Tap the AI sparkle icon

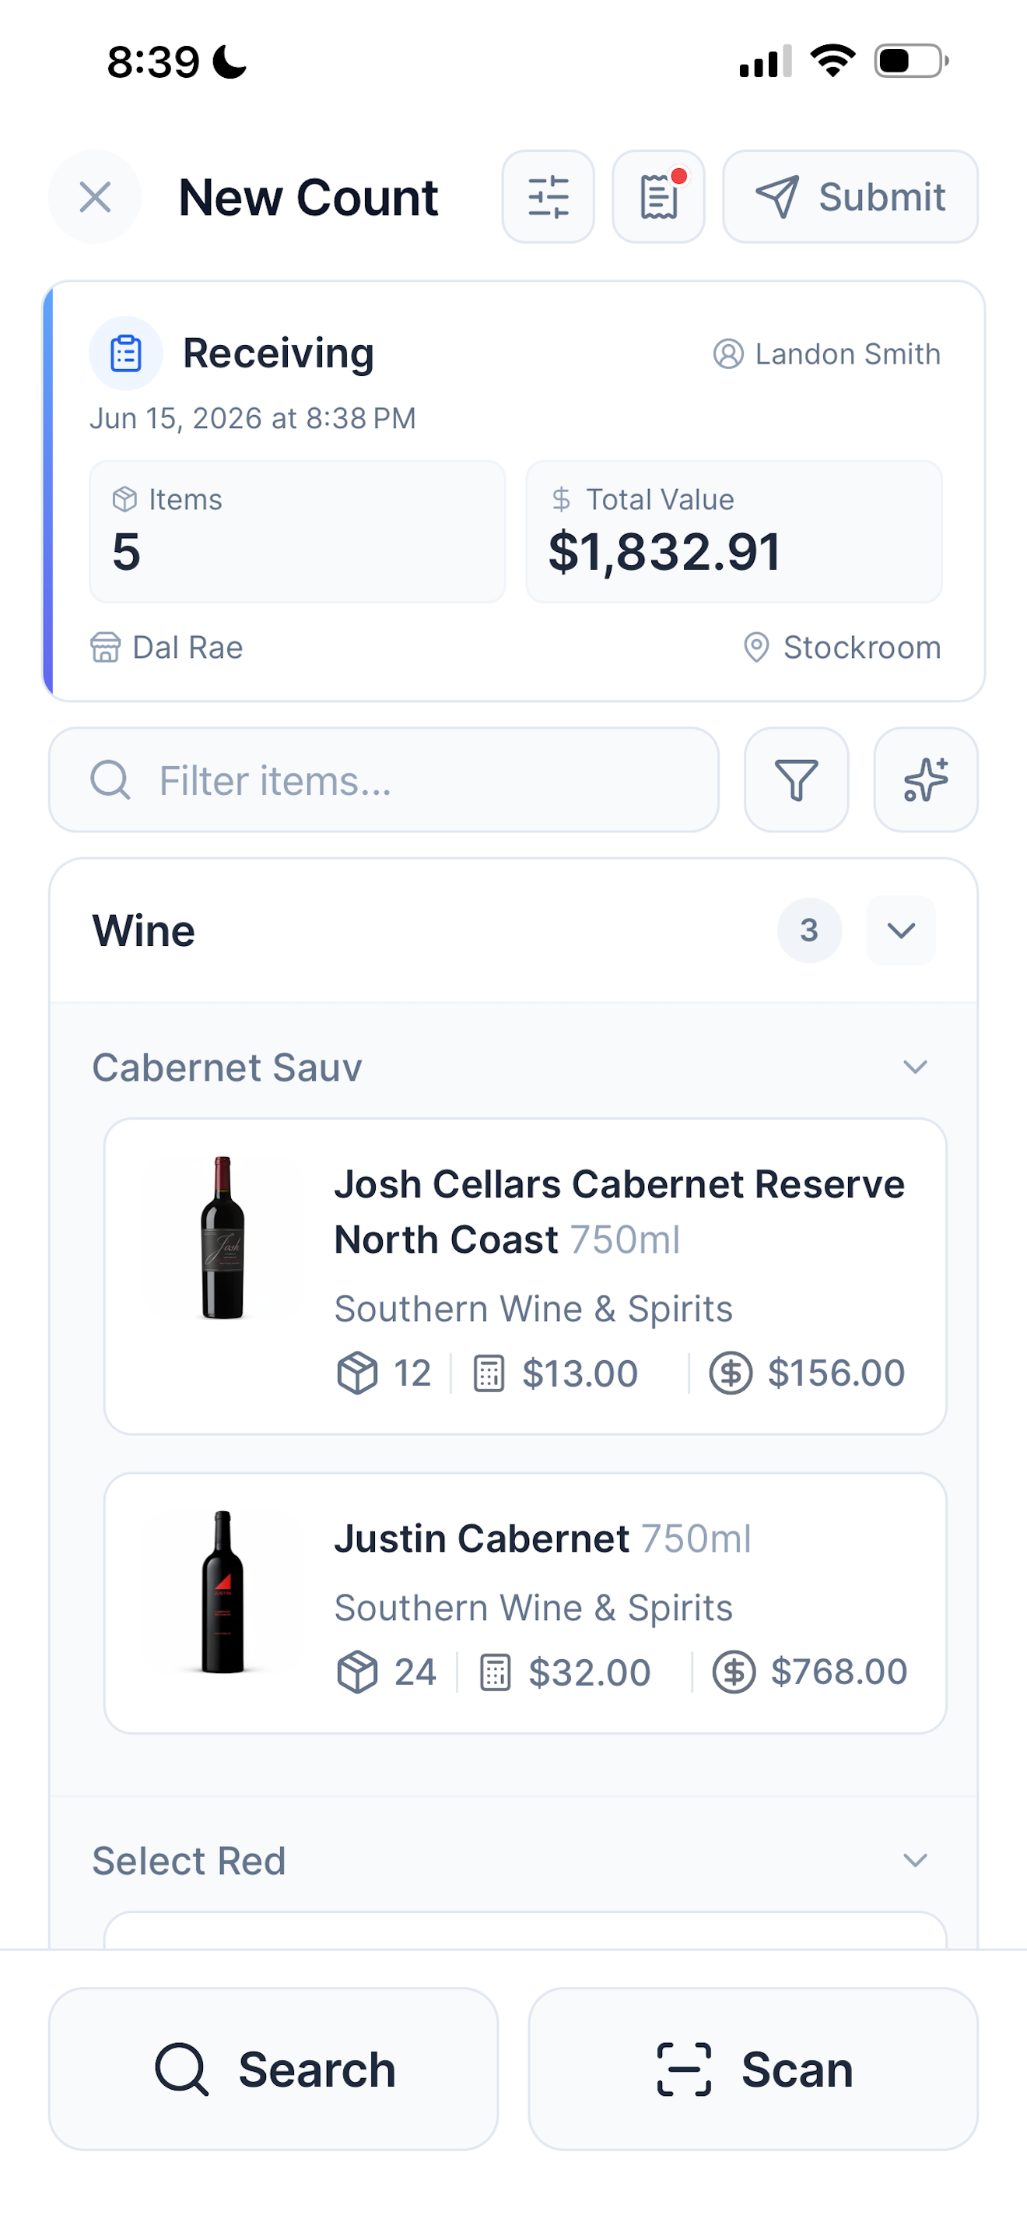[926, 779]
